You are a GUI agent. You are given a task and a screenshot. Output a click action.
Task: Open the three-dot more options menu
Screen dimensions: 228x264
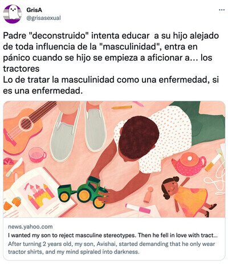tap(222, 10)
